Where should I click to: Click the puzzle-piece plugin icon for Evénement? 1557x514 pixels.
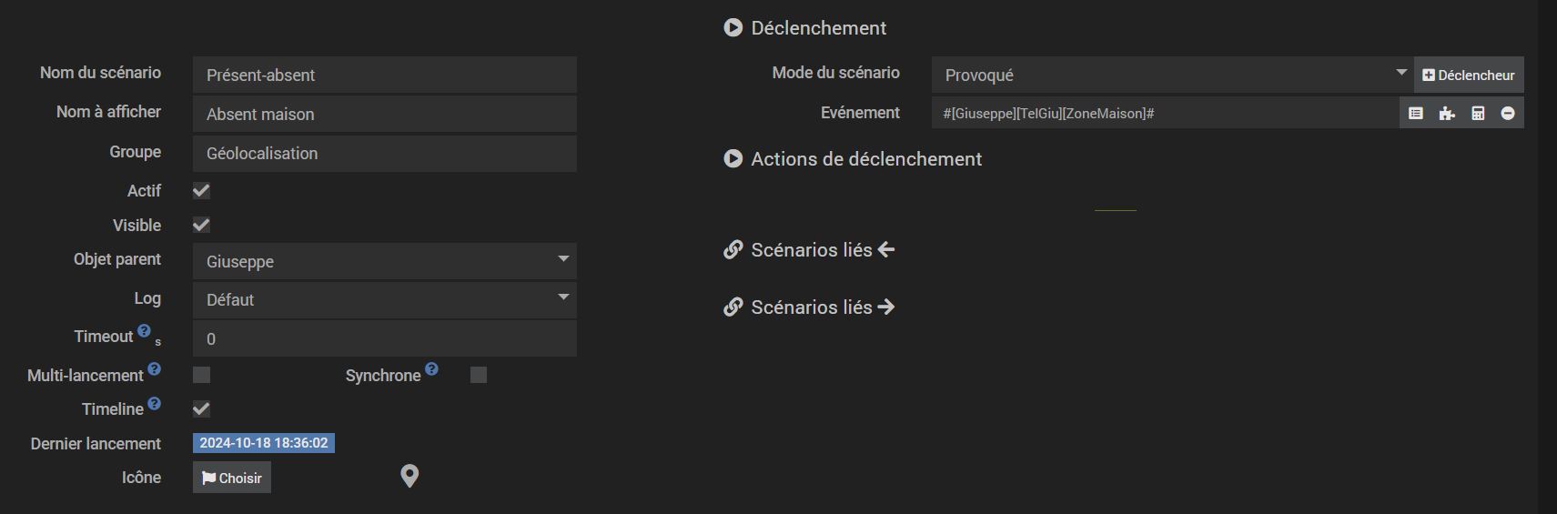pos(1447,114)
